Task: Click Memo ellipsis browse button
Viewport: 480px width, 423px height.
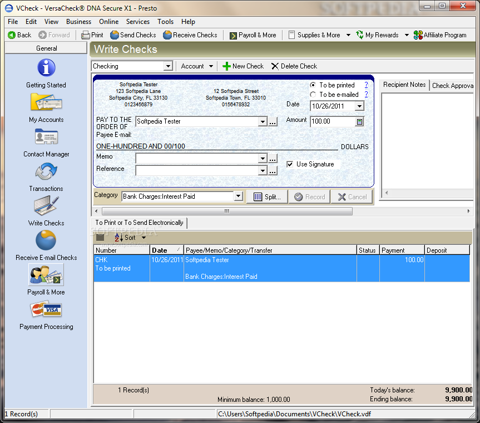Action: pyautogui.click(x=273, y=159)
